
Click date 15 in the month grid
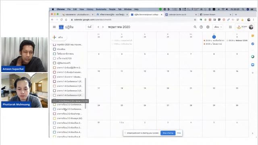[214, 71]
